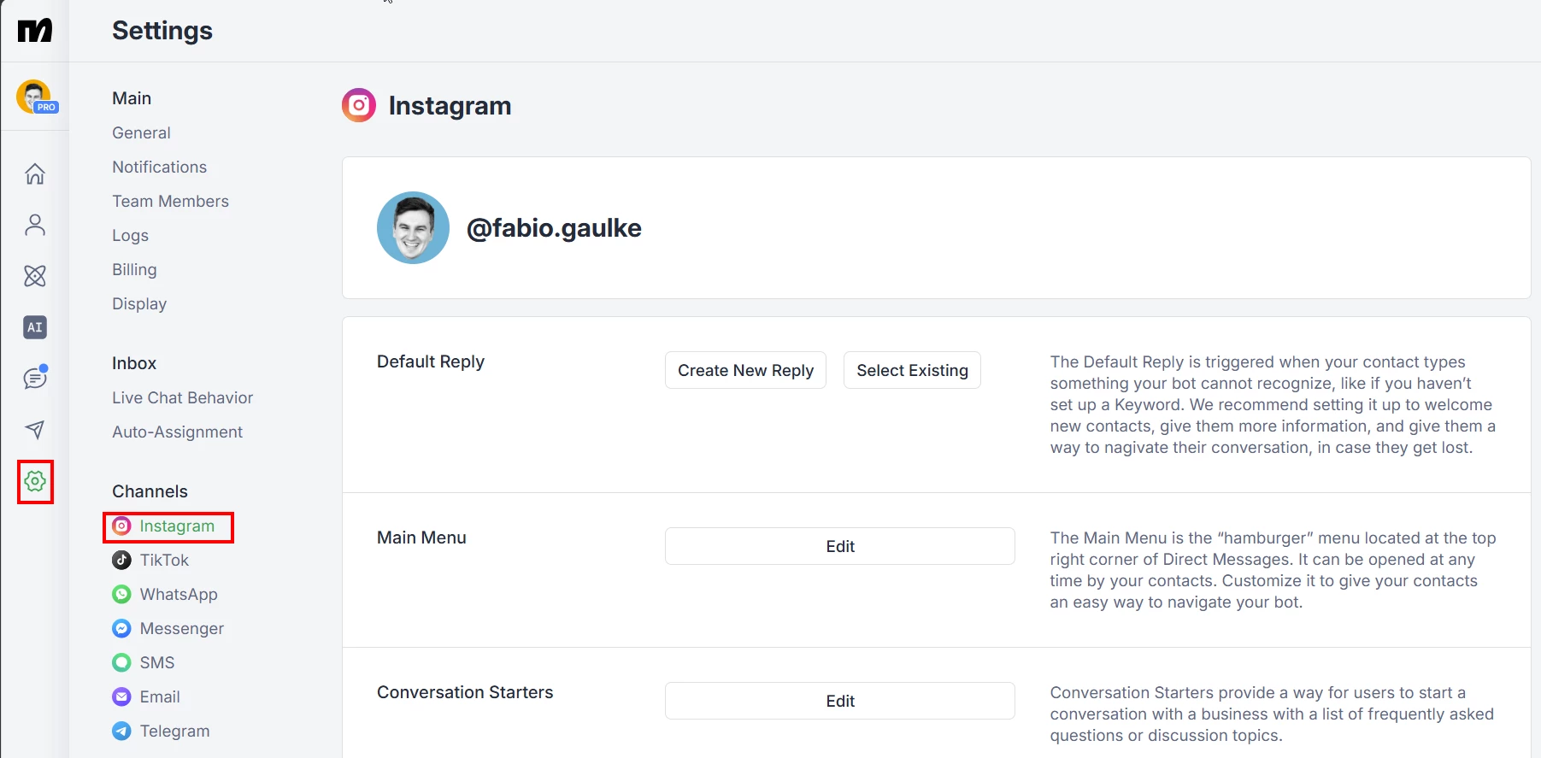Edit the Conversation Starters
1541x758 pixels.
tap(839, 701)
